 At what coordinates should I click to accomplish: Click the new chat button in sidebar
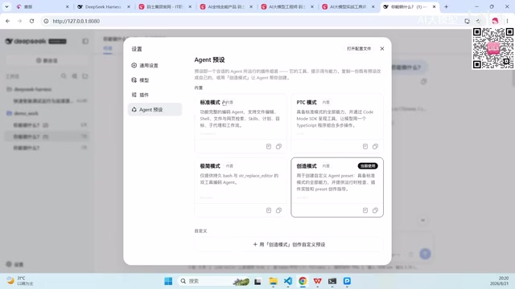[47, 61]
